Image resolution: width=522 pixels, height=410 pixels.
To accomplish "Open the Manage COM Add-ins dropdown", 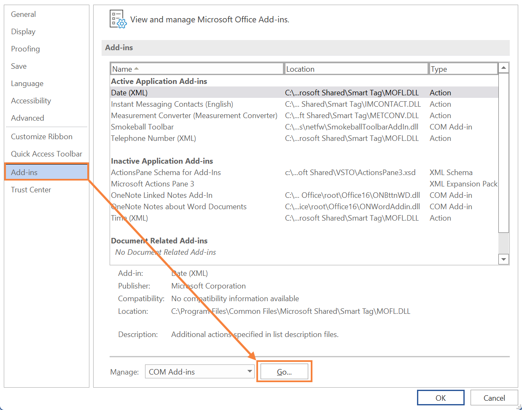I will pyautogui.click(x=200, y=372).
